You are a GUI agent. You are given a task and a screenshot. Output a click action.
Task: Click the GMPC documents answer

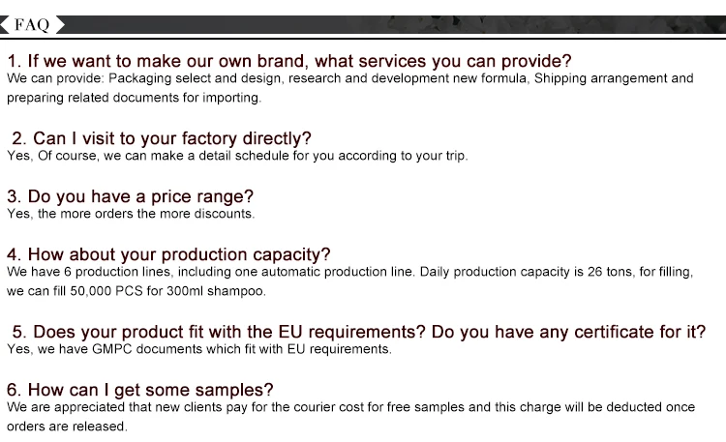(199, 349)
